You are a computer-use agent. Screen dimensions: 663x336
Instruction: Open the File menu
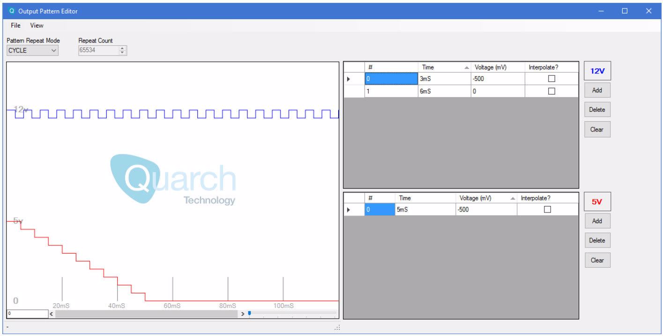[15, 26]
